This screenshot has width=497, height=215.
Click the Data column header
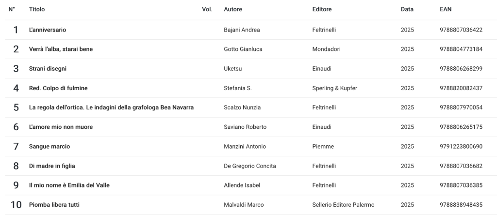[407, 10]
